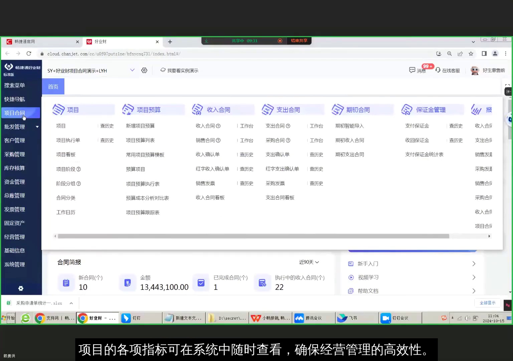This screenshot has width=513, height=361.
Task: Expand the 近90天 time range dropdown
Action: pos(308,262)
